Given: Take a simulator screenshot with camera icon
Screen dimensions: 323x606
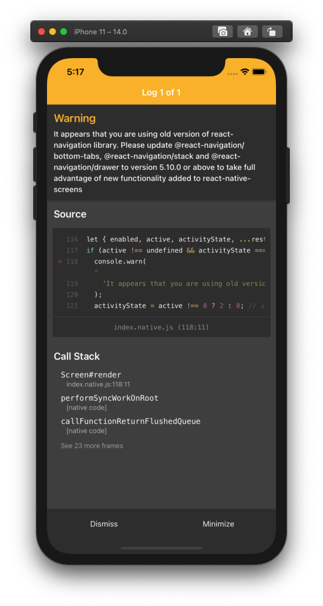Looking at the screenshot, I should point(222,32).
